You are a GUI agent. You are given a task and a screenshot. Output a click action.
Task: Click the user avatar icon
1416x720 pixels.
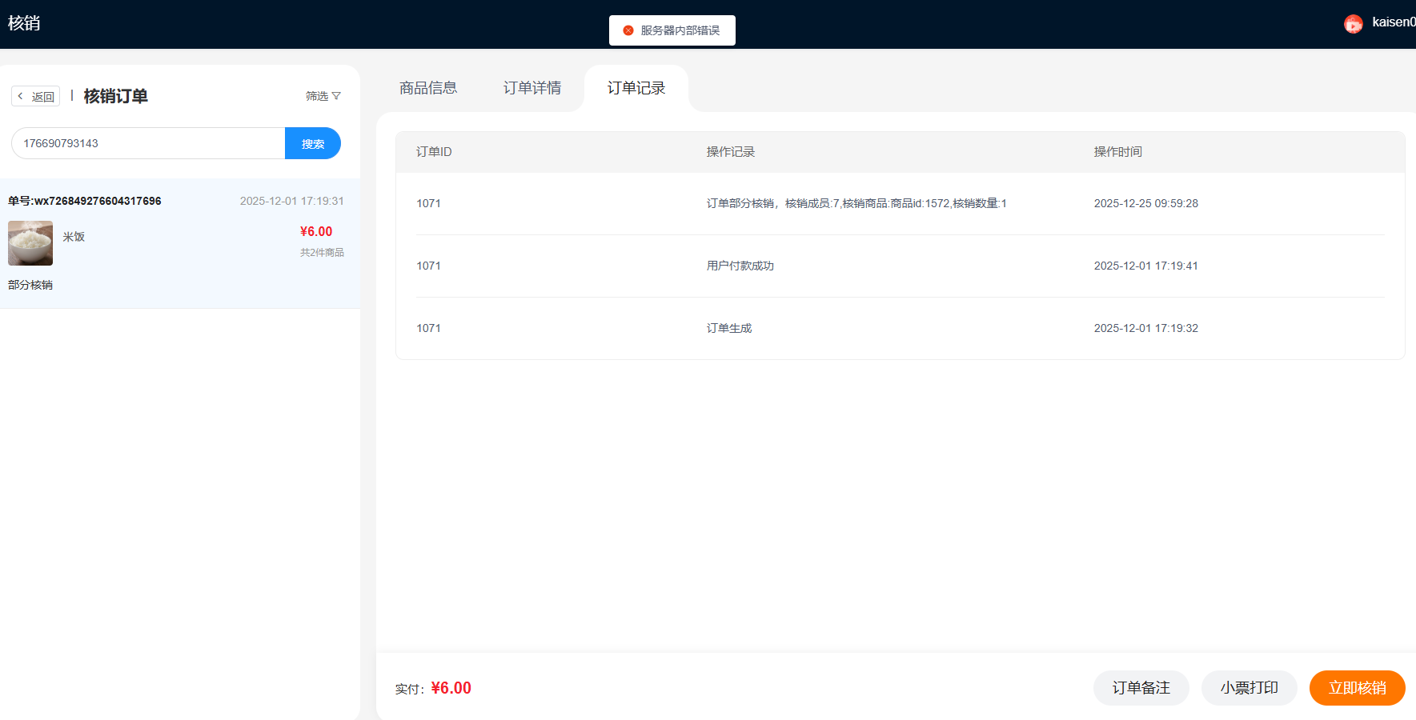click(x=1353, y=24)
